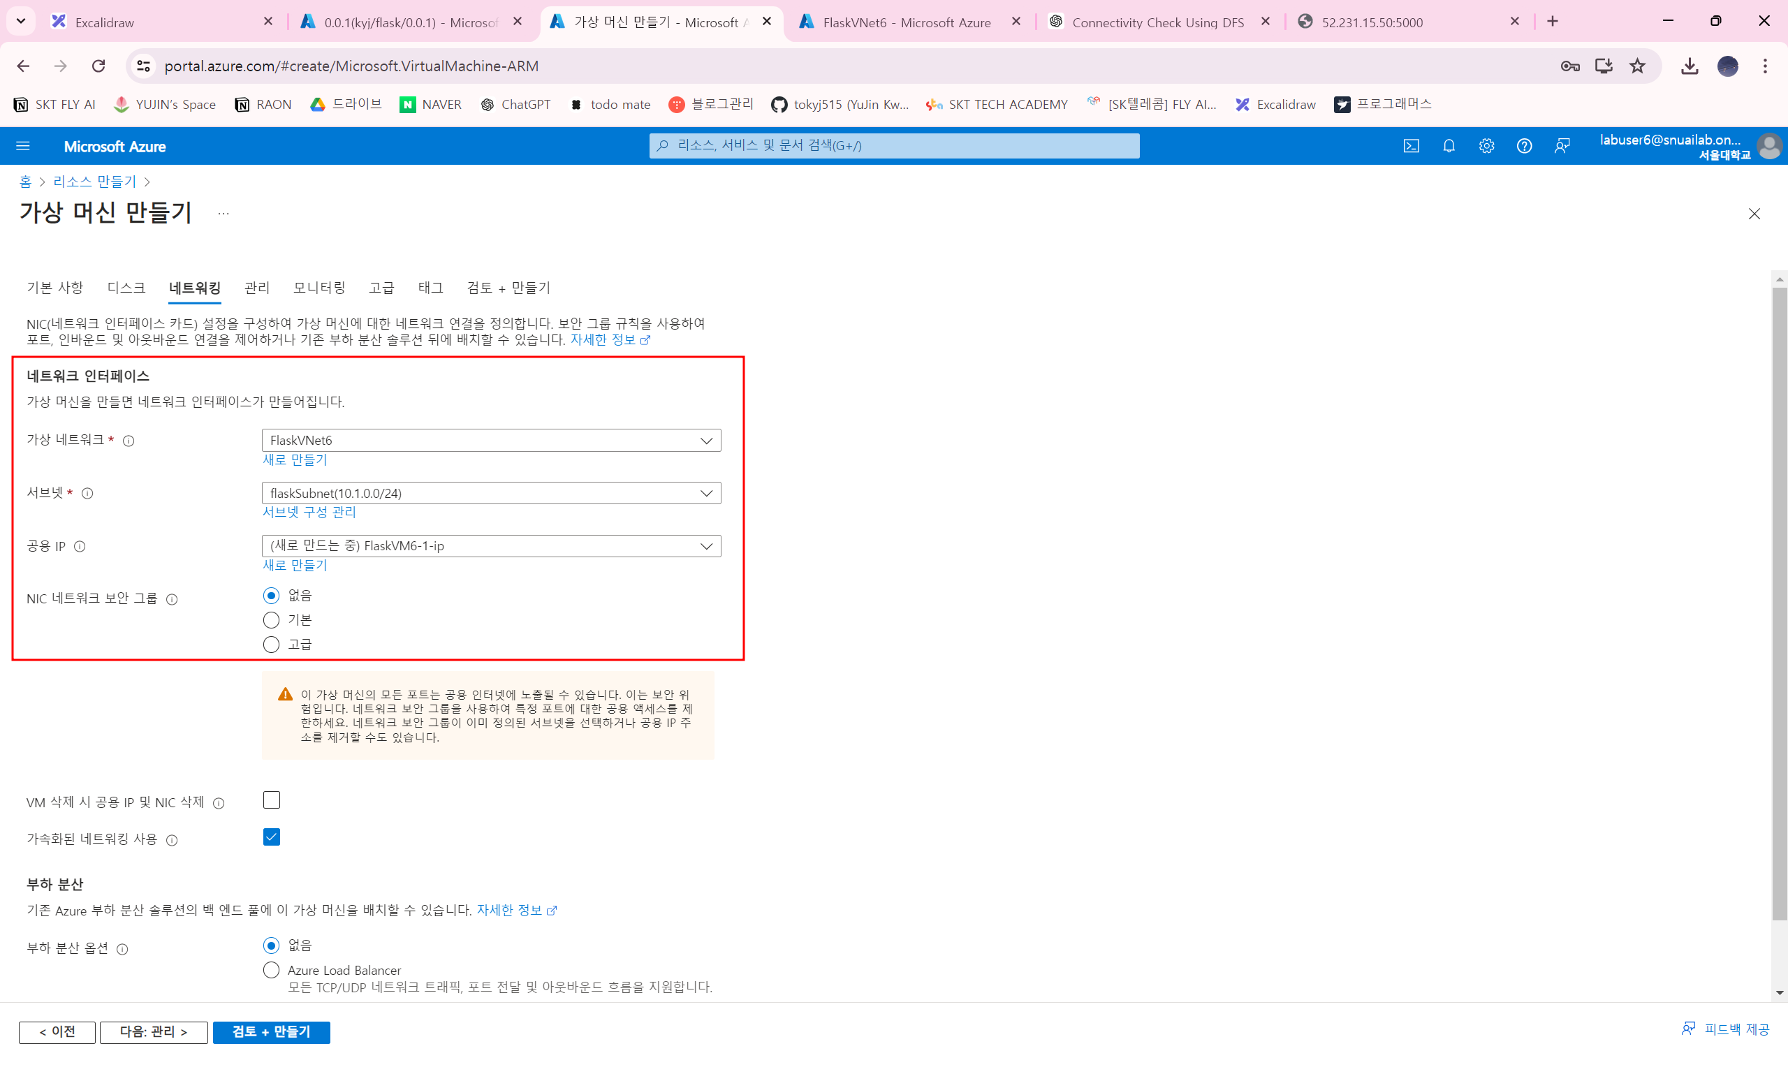The image size is (1788, 1067).
Task: Switch to 관리 tab
Action: [256, 288]
